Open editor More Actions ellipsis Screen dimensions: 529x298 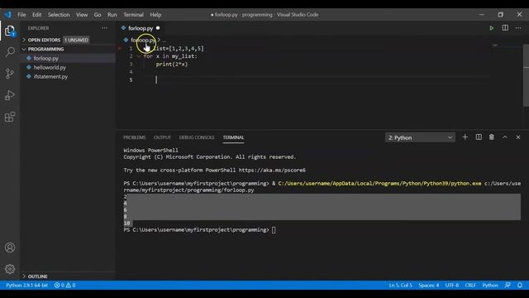tap(518, 28)
